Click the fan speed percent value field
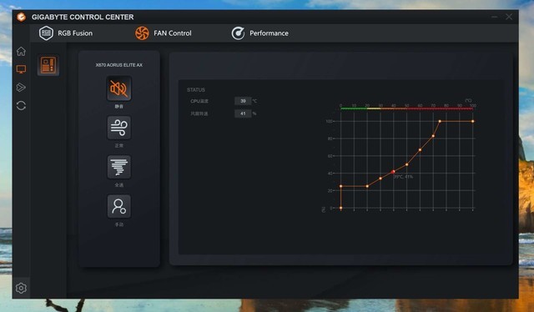The width and height of the screenshot is (534, 312). tap(243, 113)
